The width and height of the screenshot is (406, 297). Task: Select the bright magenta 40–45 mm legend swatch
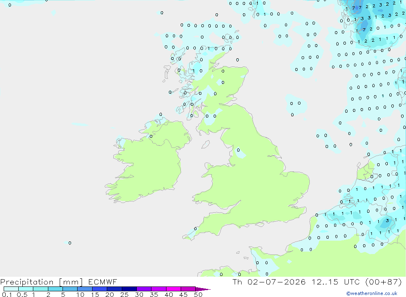tap(173, 289)
